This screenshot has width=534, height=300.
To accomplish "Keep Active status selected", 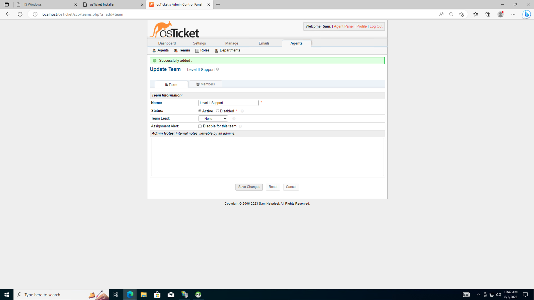I will pyautogui.click(x=200, y=111).
